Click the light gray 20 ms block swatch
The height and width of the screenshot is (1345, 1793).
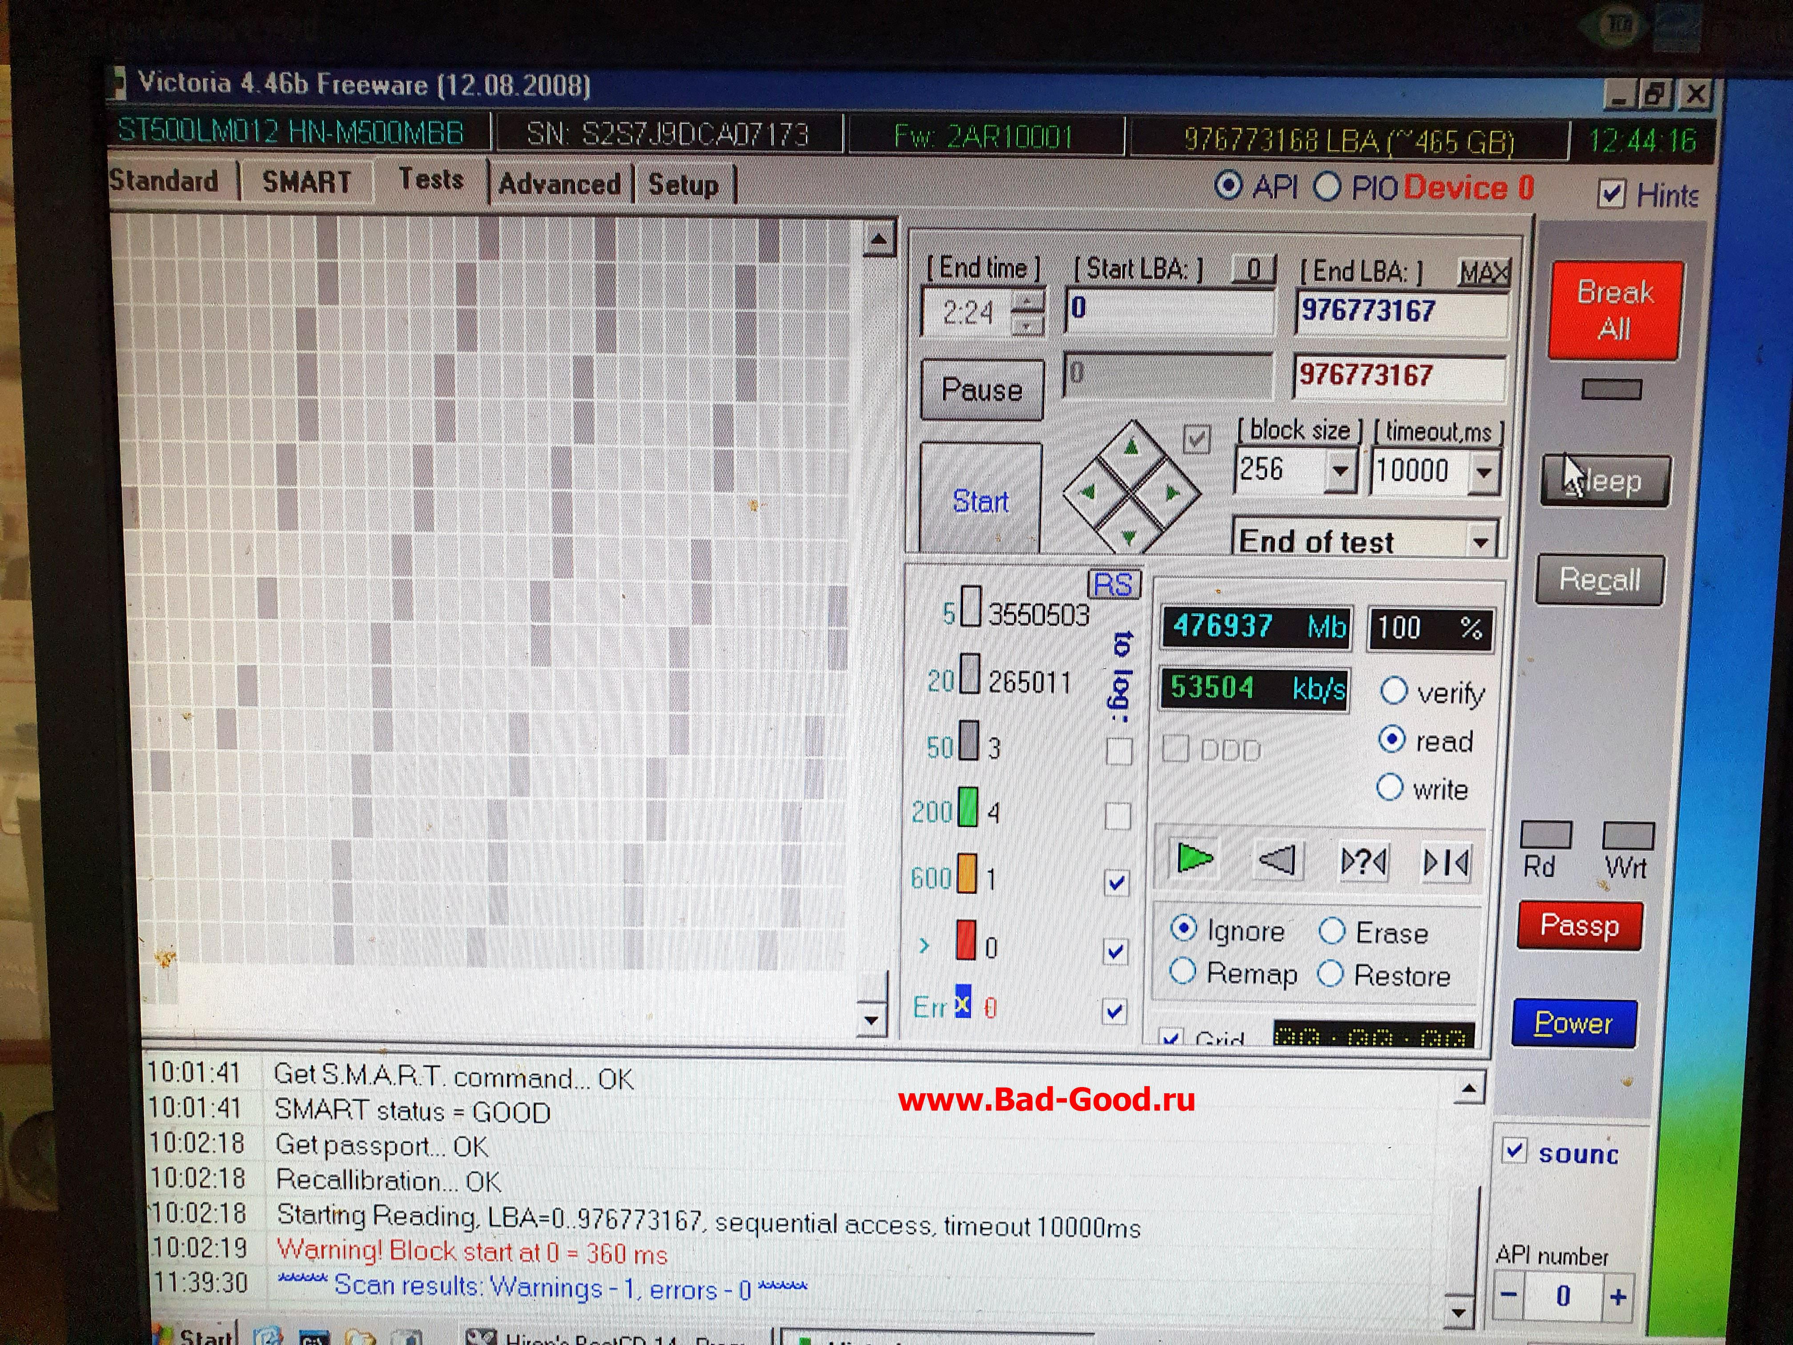969,674
